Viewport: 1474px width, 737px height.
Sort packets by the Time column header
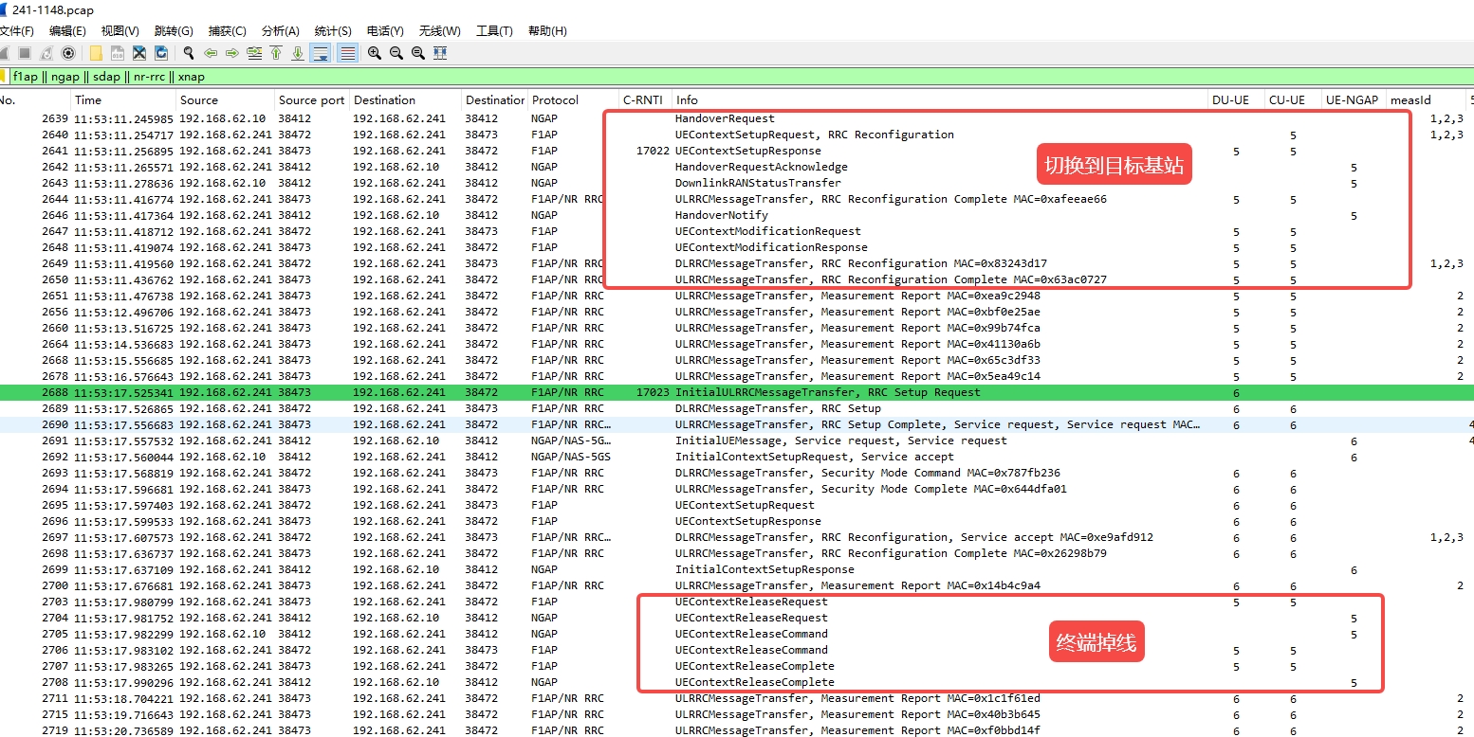[x=88, y=99]
